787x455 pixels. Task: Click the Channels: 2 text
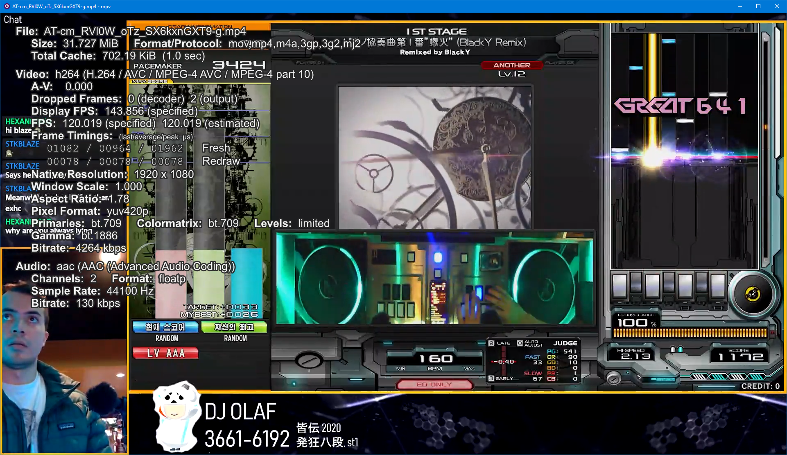63,279
